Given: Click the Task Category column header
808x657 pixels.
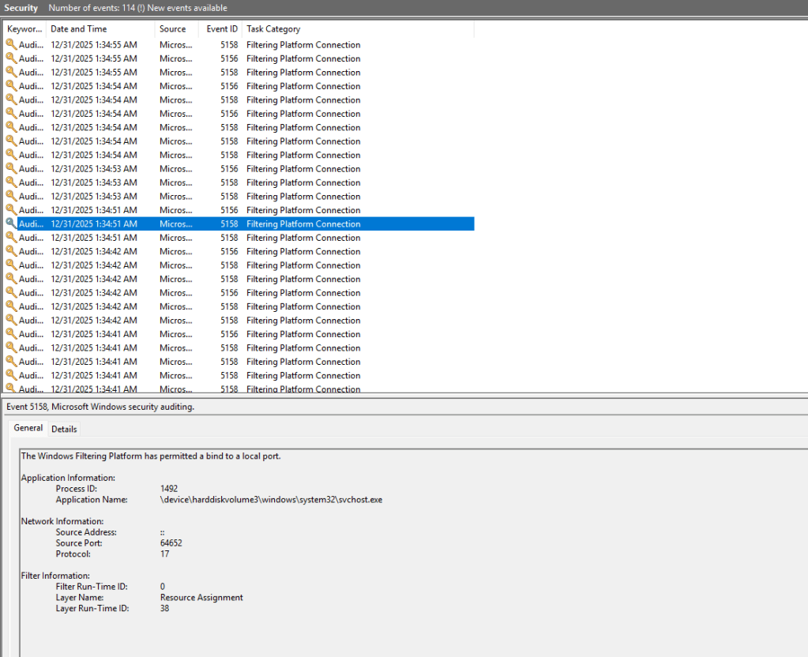Looking at the screenshot, I should click(273, 29).
